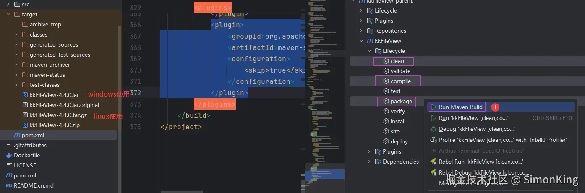Select kkFileView-4.4.0.zip in project tree
Image resolution: width=585 pixels, height=193 pixels.
tap(55, 125)
